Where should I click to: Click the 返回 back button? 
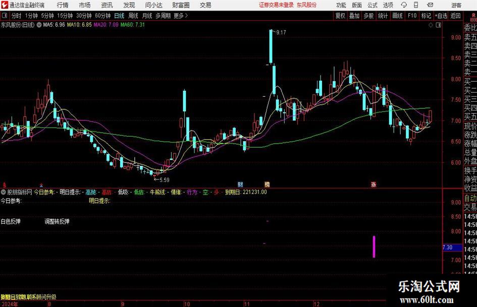[x=455, y=16]
